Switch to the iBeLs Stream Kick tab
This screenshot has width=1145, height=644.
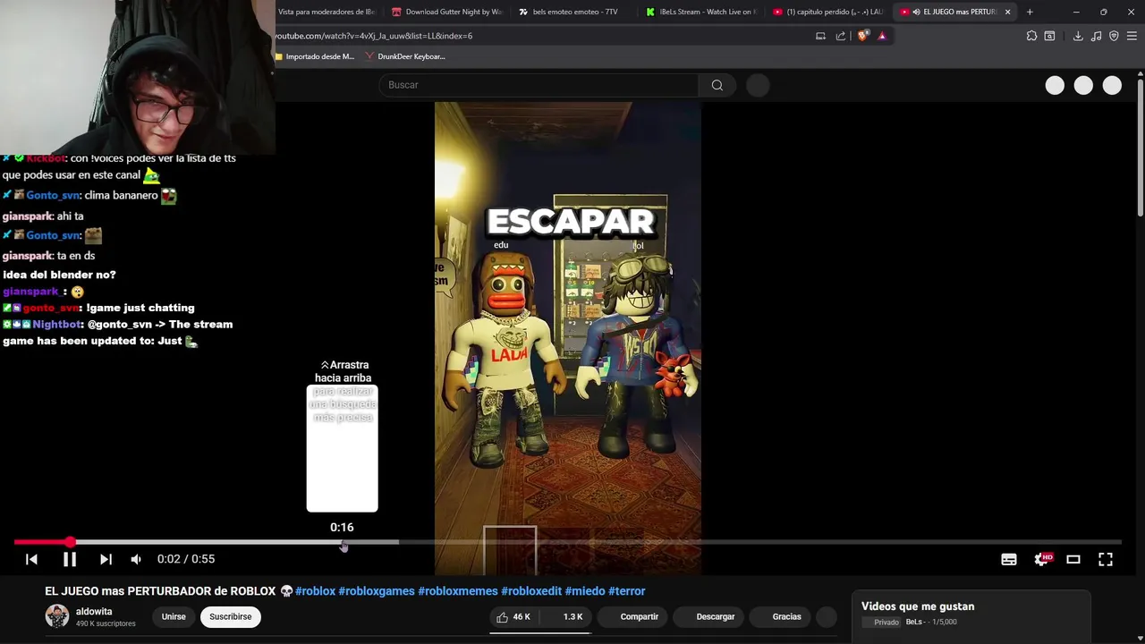tap(701, 12)
